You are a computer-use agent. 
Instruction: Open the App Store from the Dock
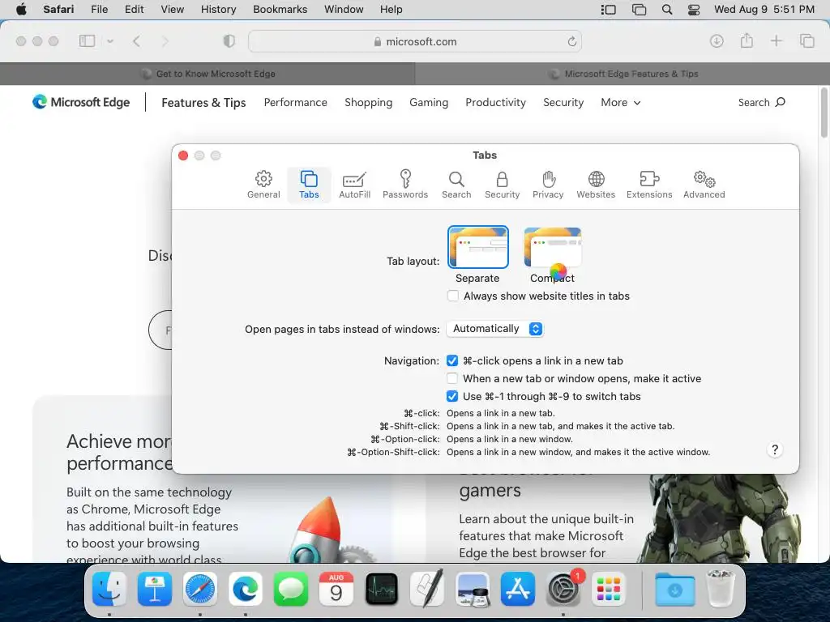click(517, 589)
